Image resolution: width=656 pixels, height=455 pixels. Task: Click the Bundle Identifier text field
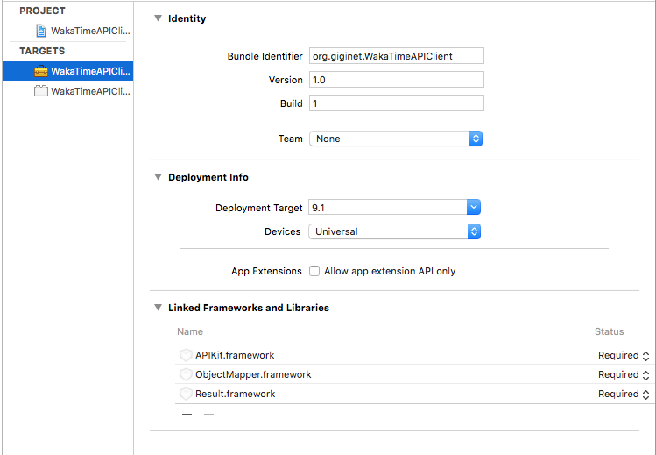click(397, 56)
